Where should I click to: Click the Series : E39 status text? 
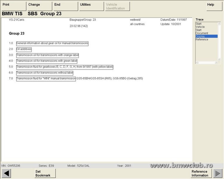[46, 166]
